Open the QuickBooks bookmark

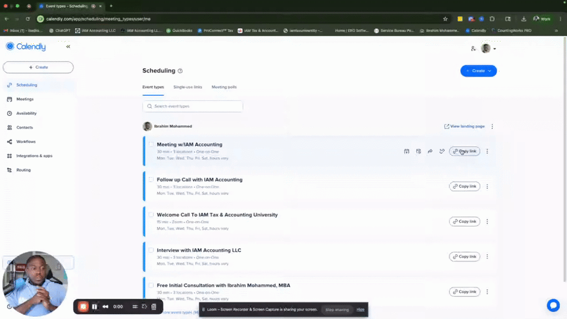(x=179, y=31)
